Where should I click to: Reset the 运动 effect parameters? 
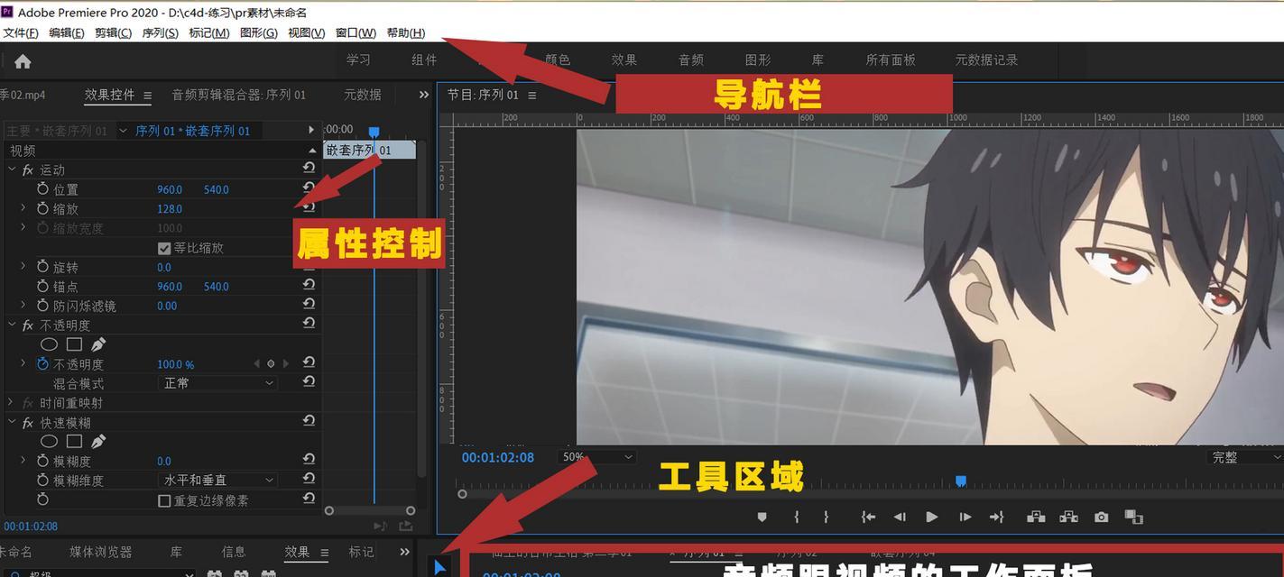coord(309,169)
